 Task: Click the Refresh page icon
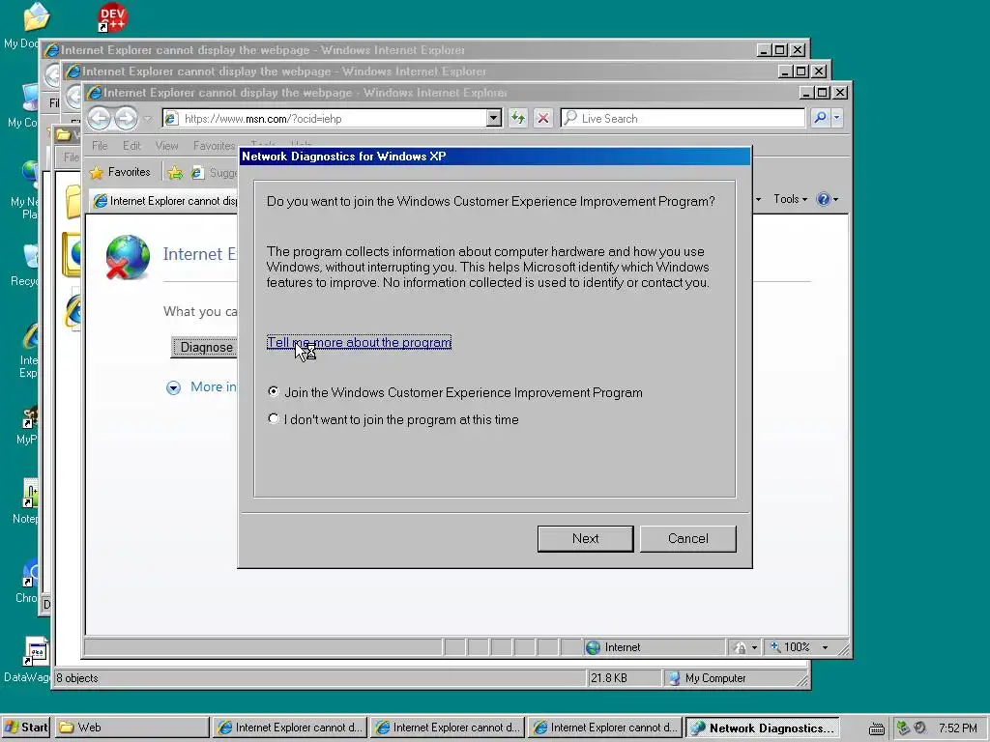(518, 118)
